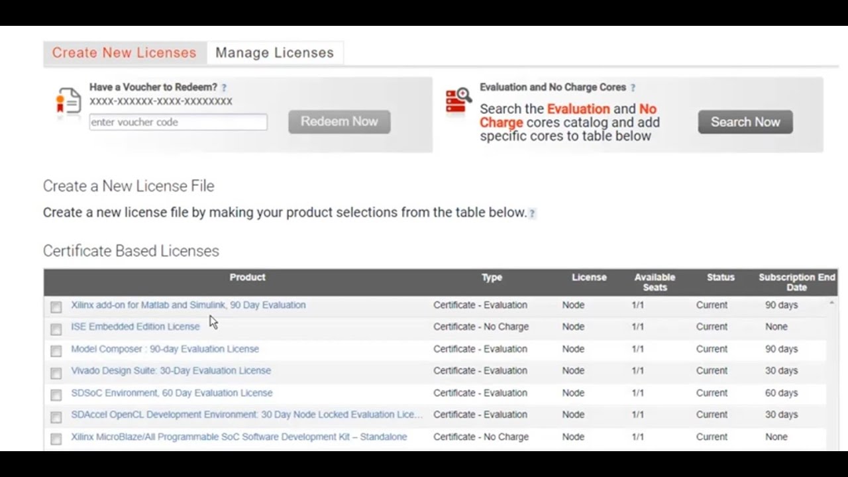Click the Search Now button
This screenshot has width=848, height=477.
(x=745, y=122)
